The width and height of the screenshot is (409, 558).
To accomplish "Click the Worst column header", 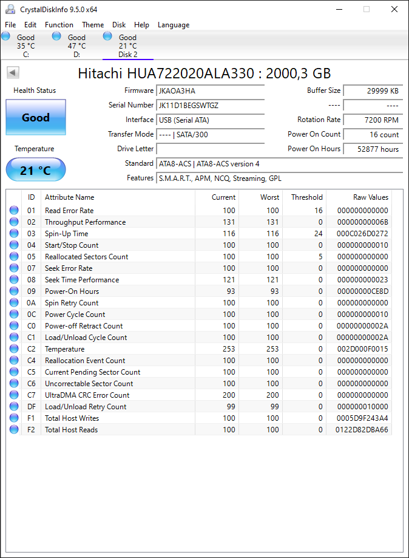I will (260, 197).
